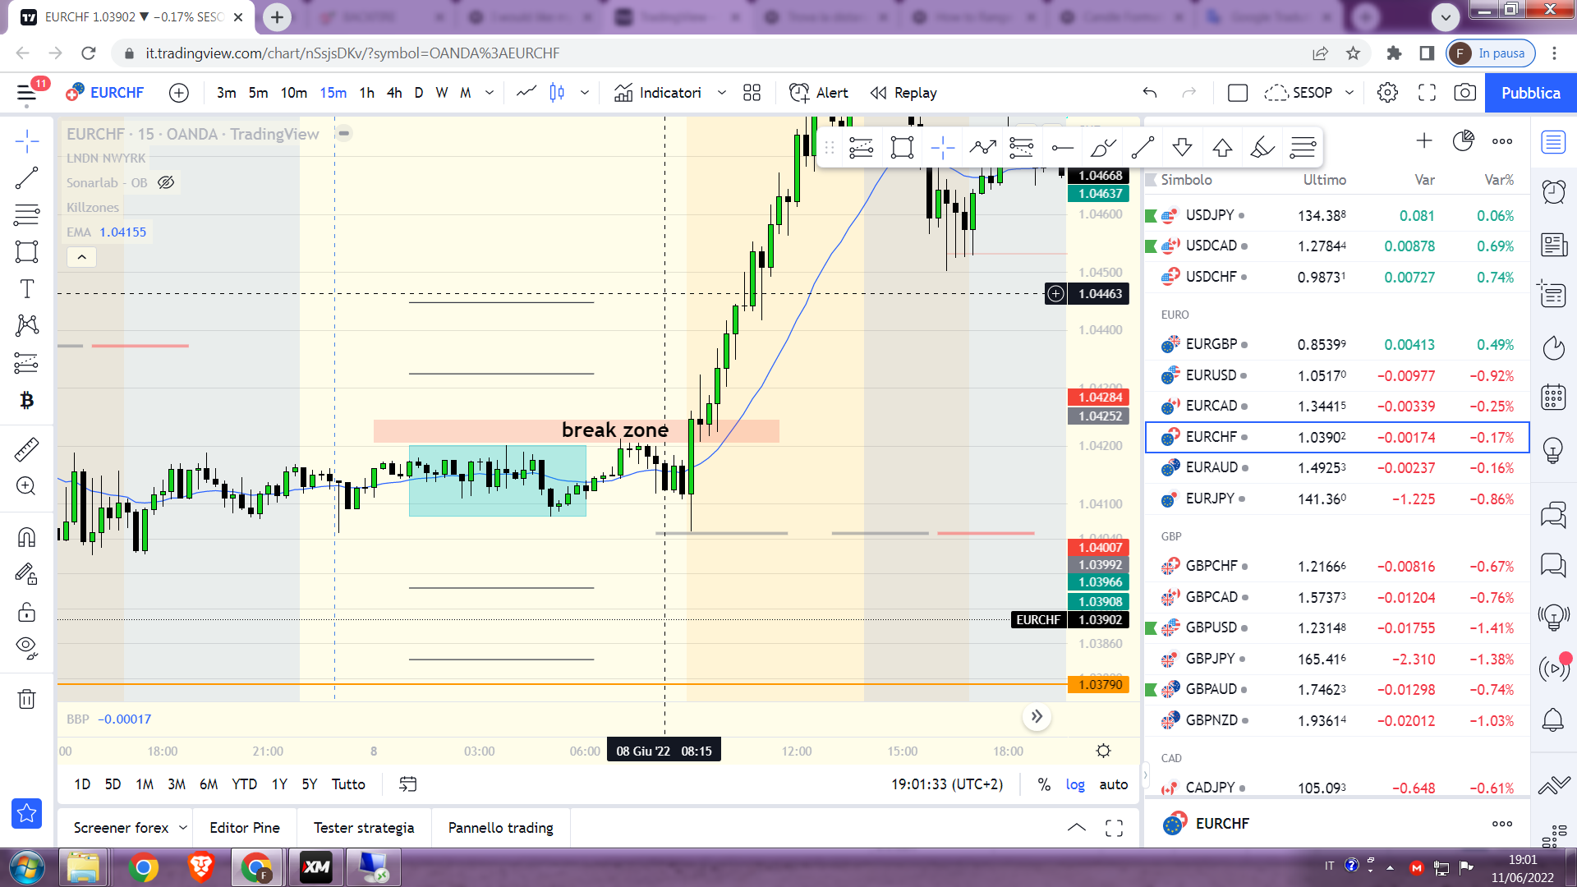Select EURUSD in the watchlist
This screenshot has height=887, width=1577.
click(1337, 375)
